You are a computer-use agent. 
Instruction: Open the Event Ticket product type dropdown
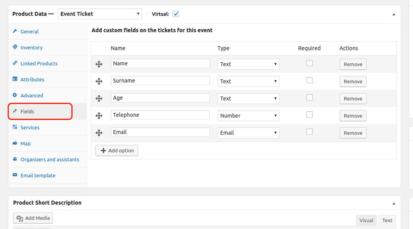point(100,14)
